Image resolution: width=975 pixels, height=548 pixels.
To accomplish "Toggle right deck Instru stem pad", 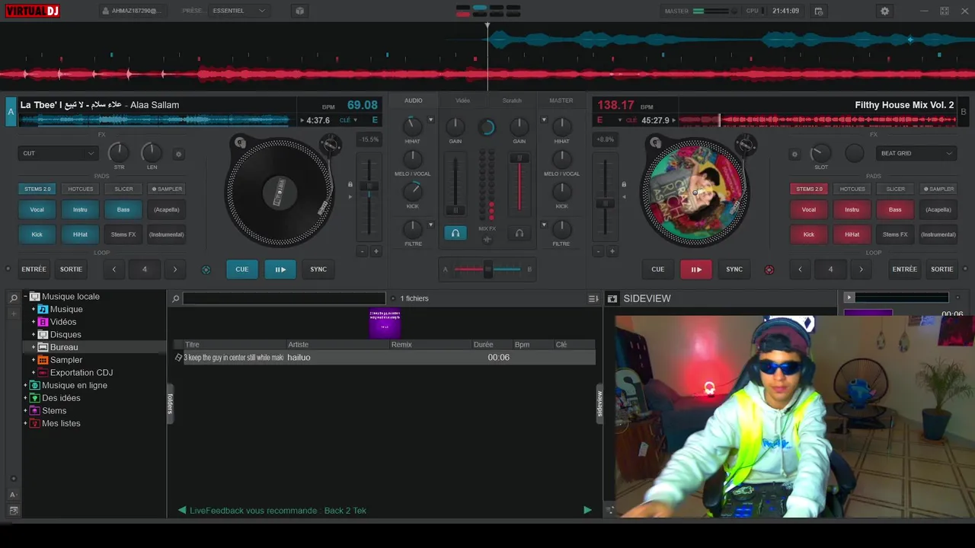I will (852, 209).
